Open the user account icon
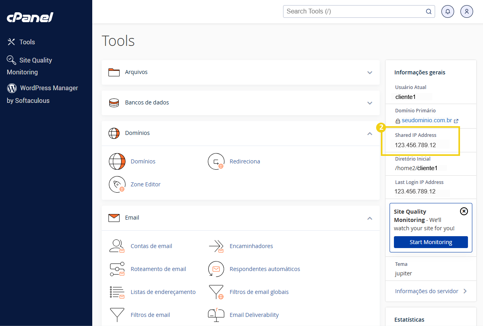This screenshot has width=483, height=326. click(467, 11)
